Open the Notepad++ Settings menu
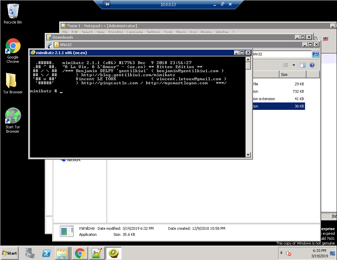The height and width of the screenshot is (260, 337). 153,32
